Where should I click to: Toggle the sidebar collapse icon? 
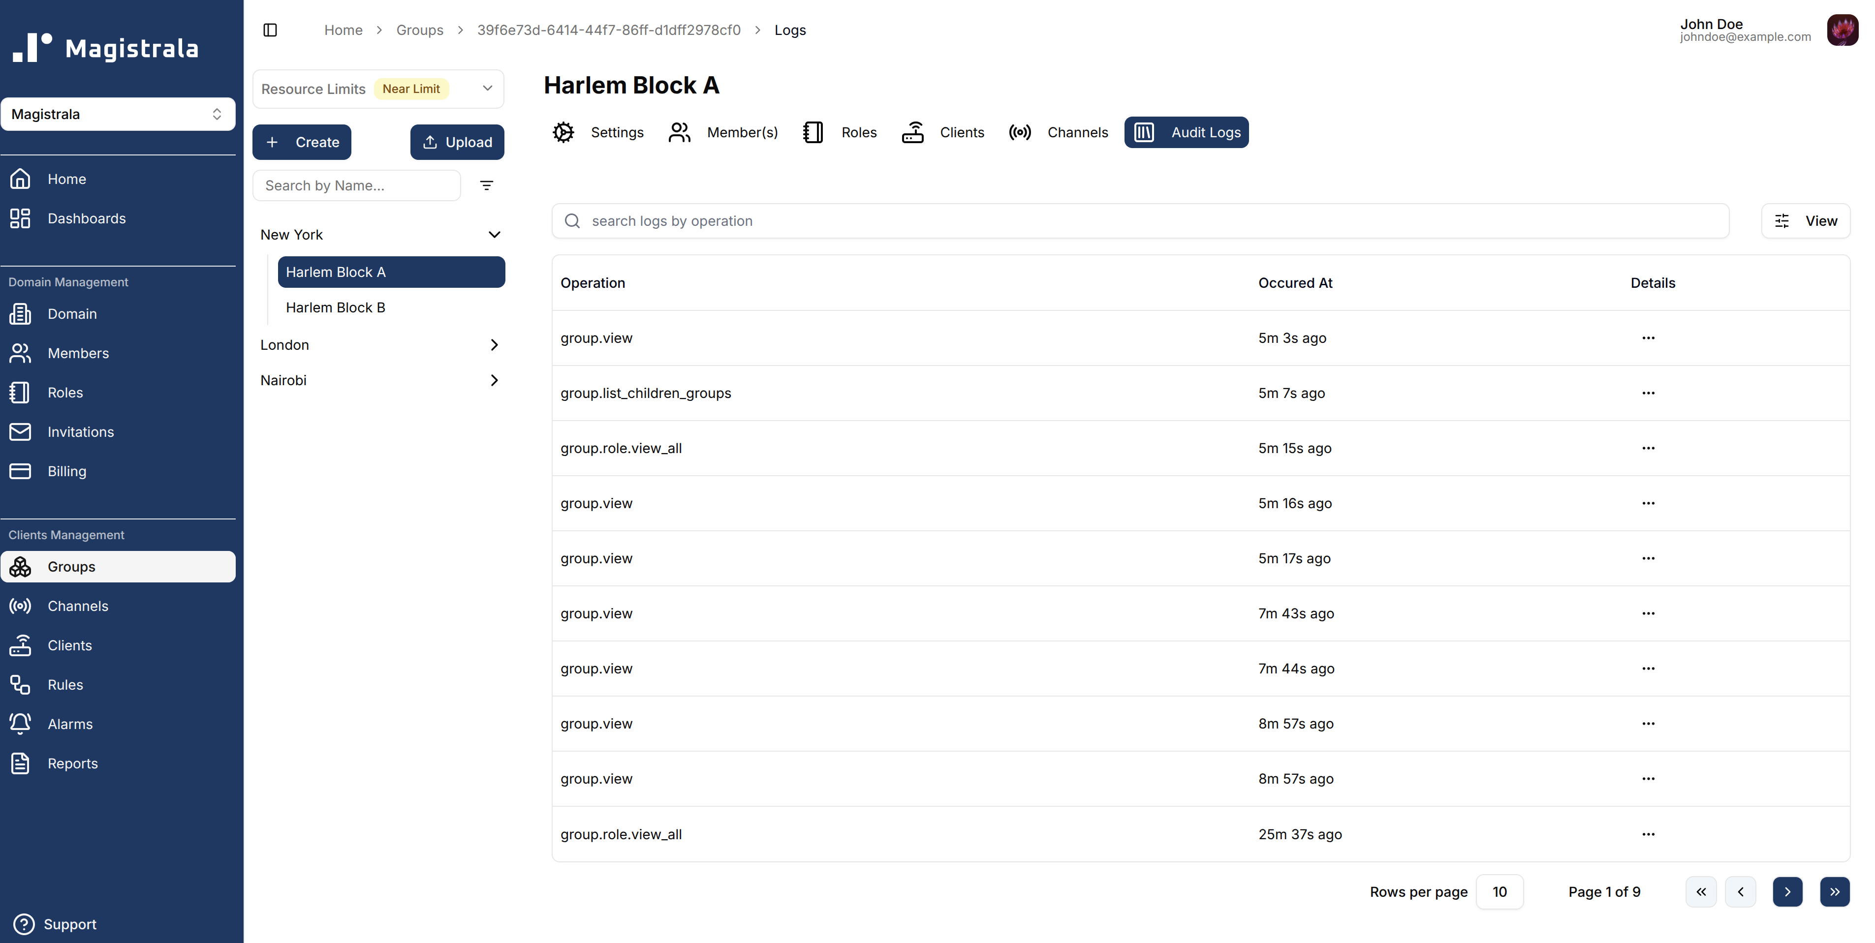click(270, 30)
